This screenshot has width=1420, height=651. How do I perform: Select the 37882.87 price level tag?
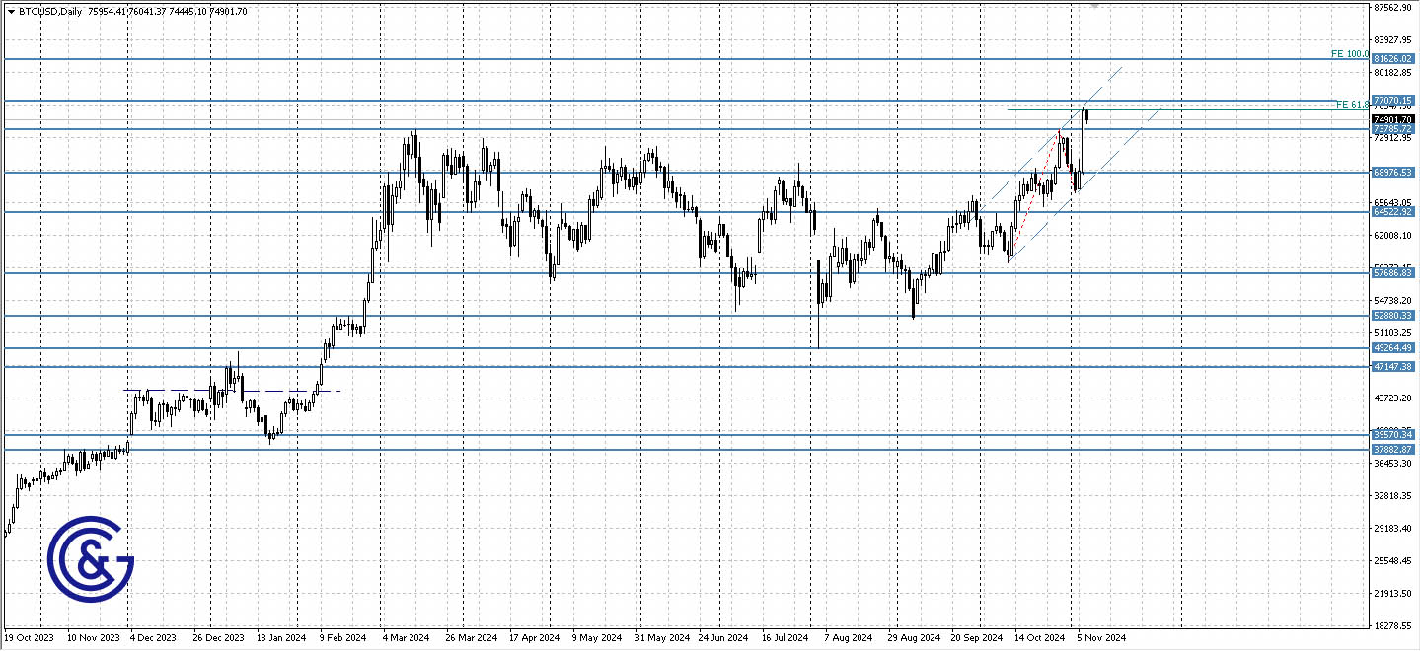1393,449
